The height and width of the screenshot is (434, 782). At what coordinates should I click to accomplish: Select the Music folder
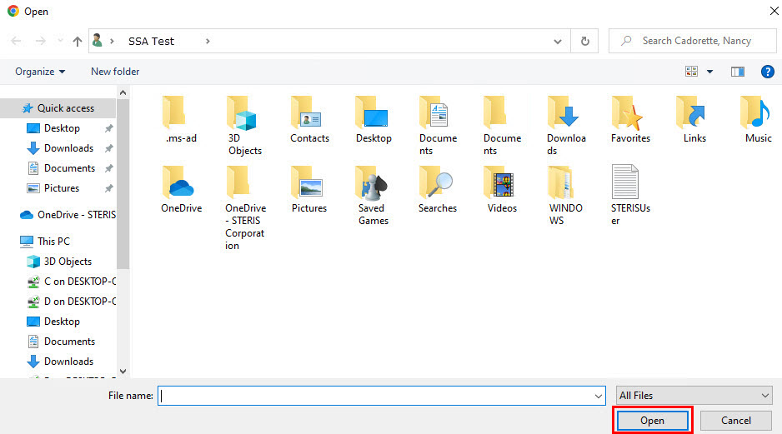coord(758,120)
